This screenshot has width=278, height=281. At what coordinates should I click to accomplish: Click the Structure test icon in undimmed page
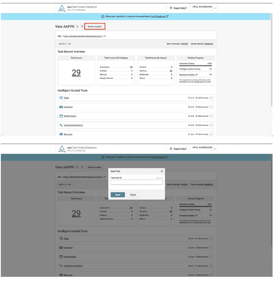point(61,134)
